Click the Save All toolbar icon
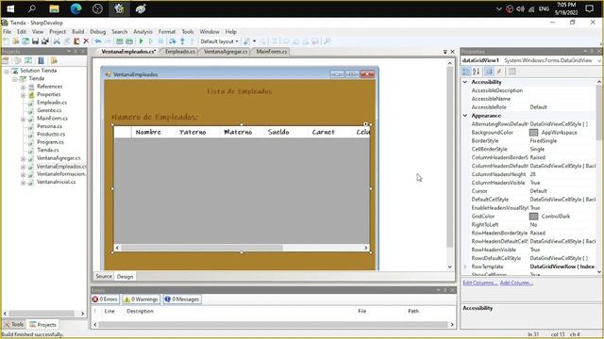Image resolution: width=604 pixels, height=339 pixels. [x=45, y=41]
